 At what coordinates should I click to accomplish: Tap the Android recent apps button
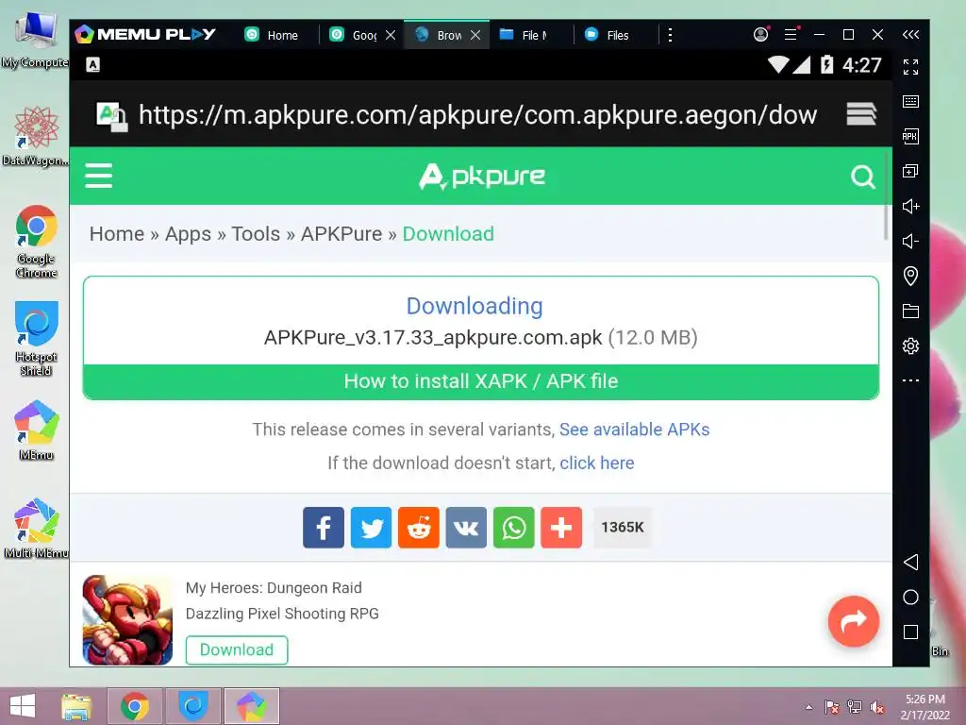tap(910, 632)
